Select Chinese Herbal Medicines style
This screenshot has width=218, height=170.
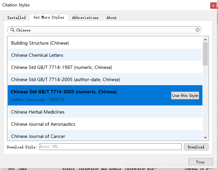(x=105, y=112)
